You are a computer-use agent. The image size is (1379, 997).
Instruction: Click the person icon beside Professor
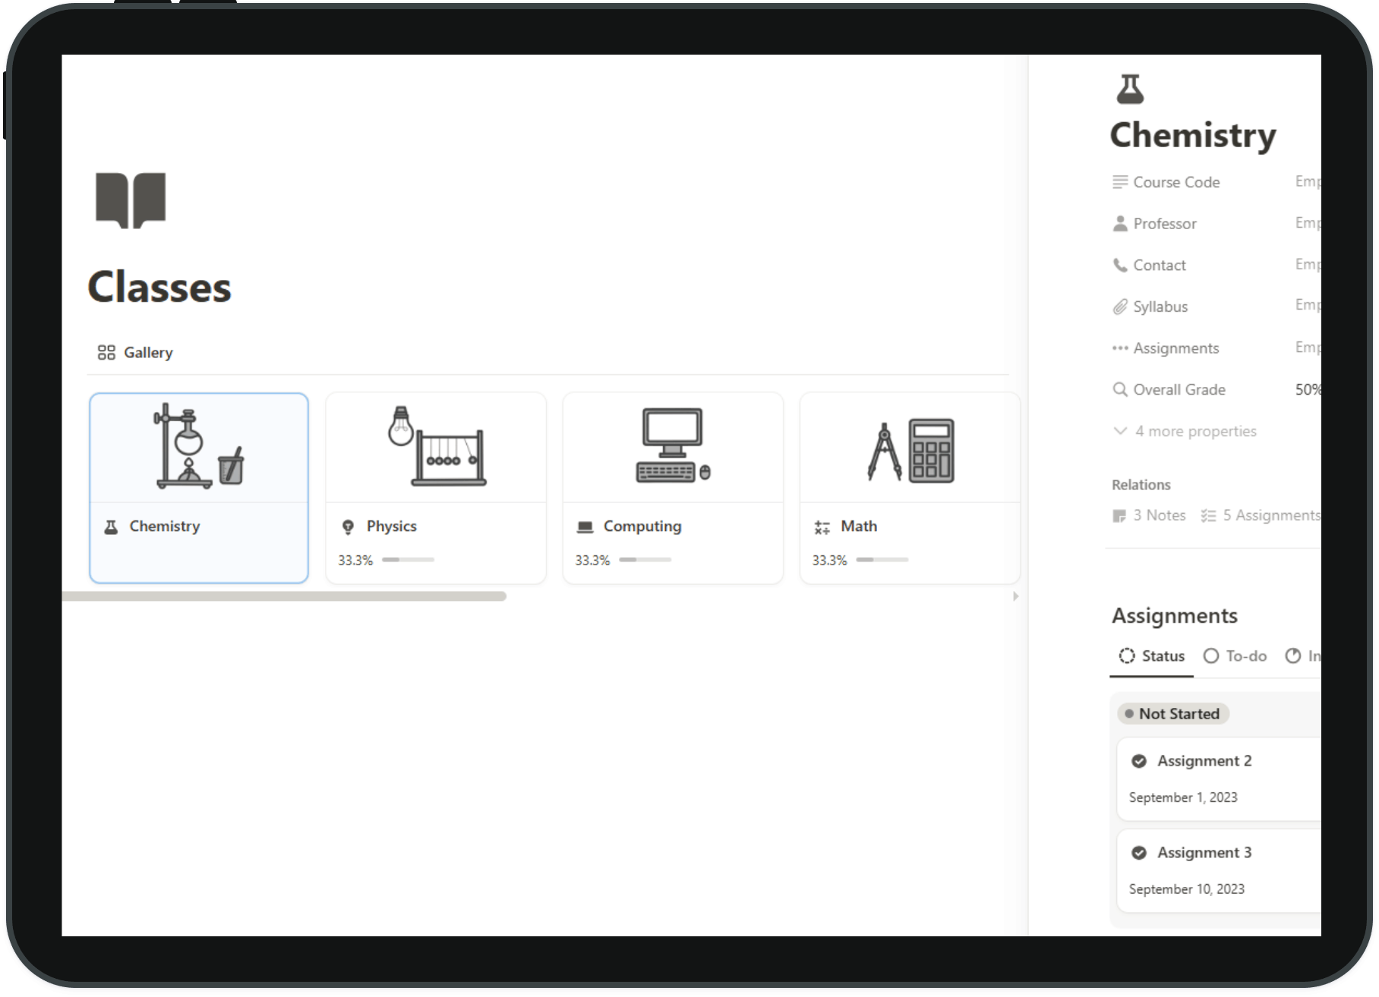pos(1120,224)
